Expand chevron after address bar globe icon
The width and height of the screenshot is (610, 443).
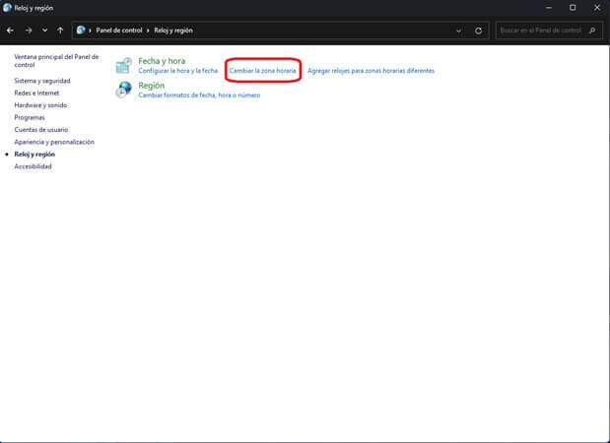[x=90, y=31]
